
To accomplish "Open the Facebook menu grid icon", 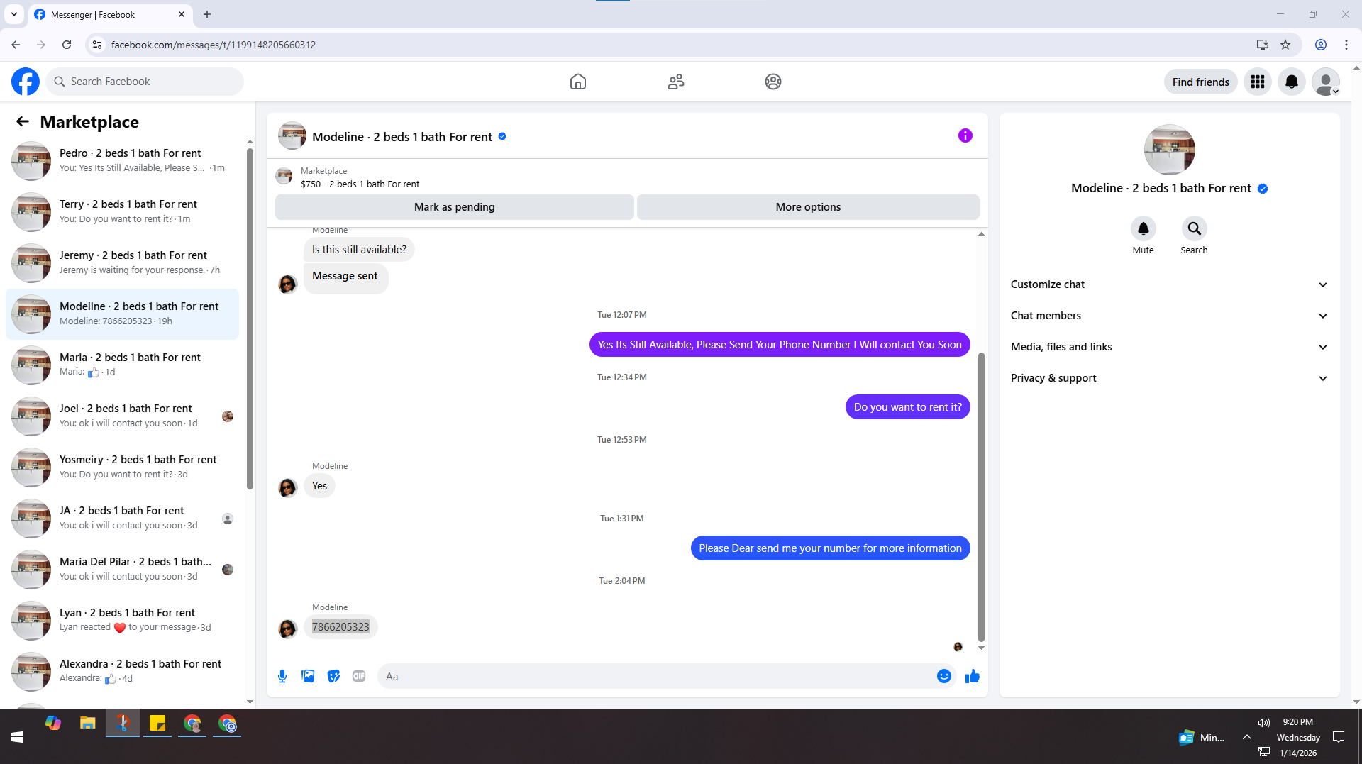I will click(x=1258, y=82).
